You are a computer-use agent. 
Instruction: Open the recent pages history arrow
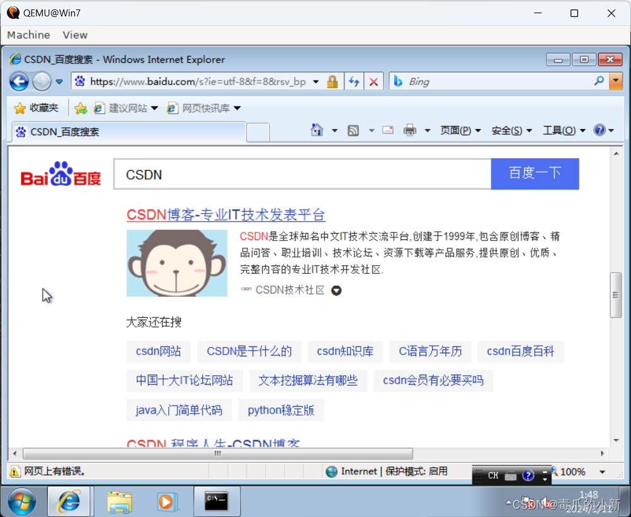tap(60, 82)
